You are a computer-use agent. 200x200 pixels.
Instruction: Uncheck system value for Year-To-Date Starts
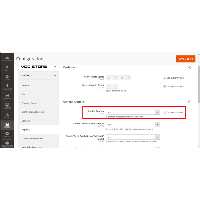click(x=164, y=78)
